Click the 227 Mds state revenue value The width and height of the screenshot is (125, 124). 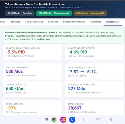[76, 89]
